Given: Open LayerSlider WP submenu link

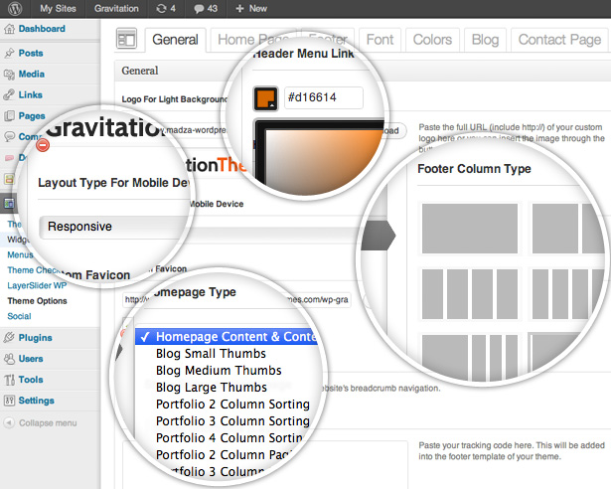Looking at the screenshot, I should coord(37,285).
